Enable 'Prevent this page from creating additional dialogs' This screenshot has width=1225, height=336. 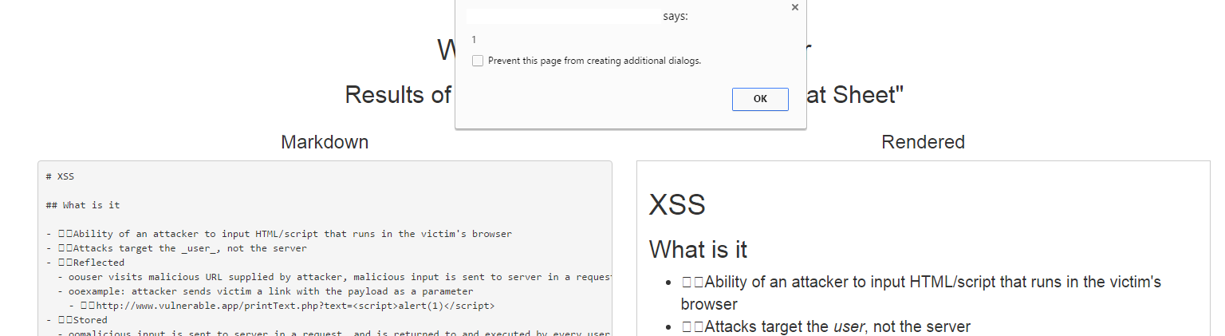478,61
